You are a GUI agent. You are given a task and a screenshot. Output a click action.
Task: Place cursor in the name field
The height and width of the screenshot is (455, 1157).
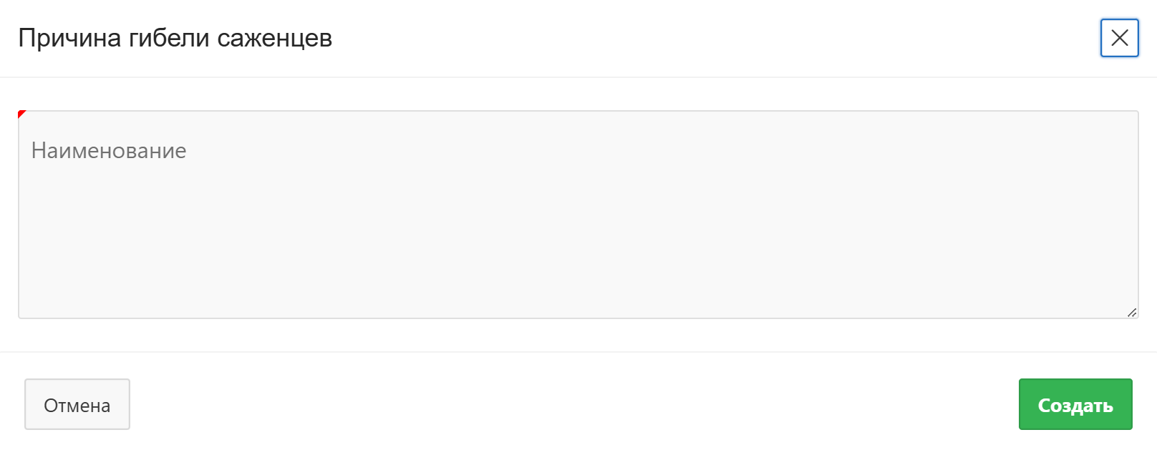(578, 215)
